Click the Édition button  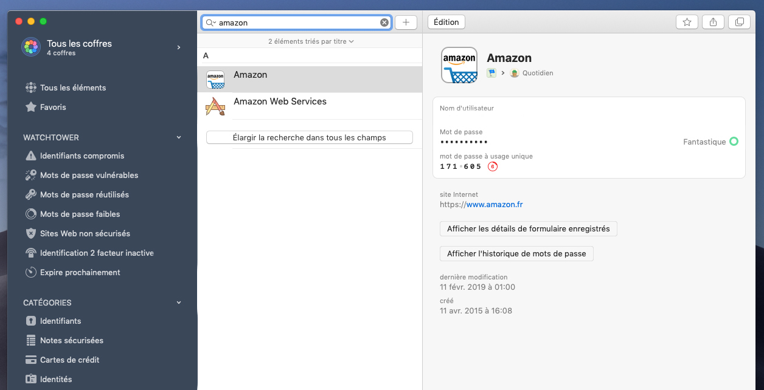pyautogui.click(x=446, y=22)
